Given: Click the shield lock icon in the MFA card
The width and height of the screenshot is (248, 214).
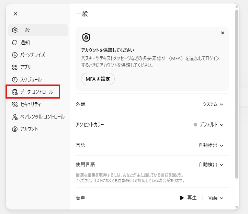Looking at the screenshot, I should click(x=86, y=37).
